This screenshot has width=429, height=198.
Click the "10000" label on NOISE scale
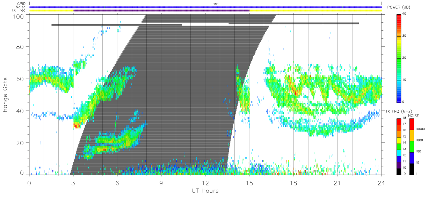click(x=421, y=129)
